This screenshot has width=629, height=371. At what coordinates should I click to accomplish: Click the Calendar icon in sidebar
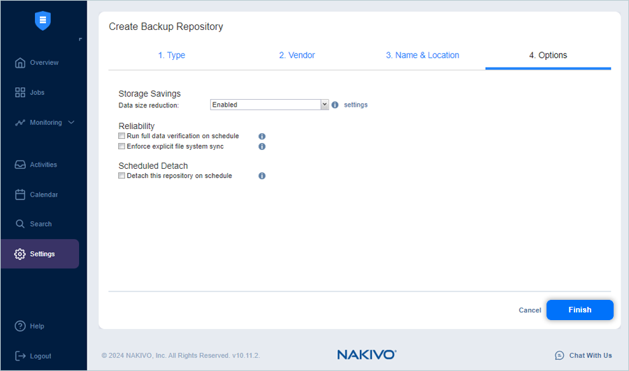(20, 195)
